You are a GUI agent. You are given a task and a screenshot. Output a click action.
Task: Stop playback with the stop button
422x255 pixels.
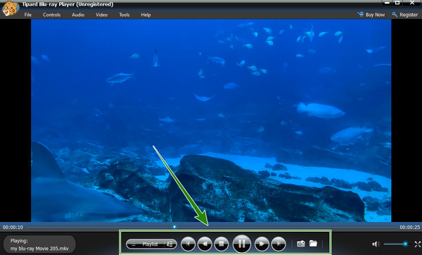222,244
